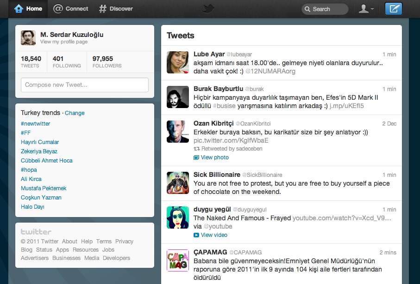Open the Resources footer link
Image resolution: width=420 pixels, height=284 pixels.
pyautogui.click(x=86, y=250)
